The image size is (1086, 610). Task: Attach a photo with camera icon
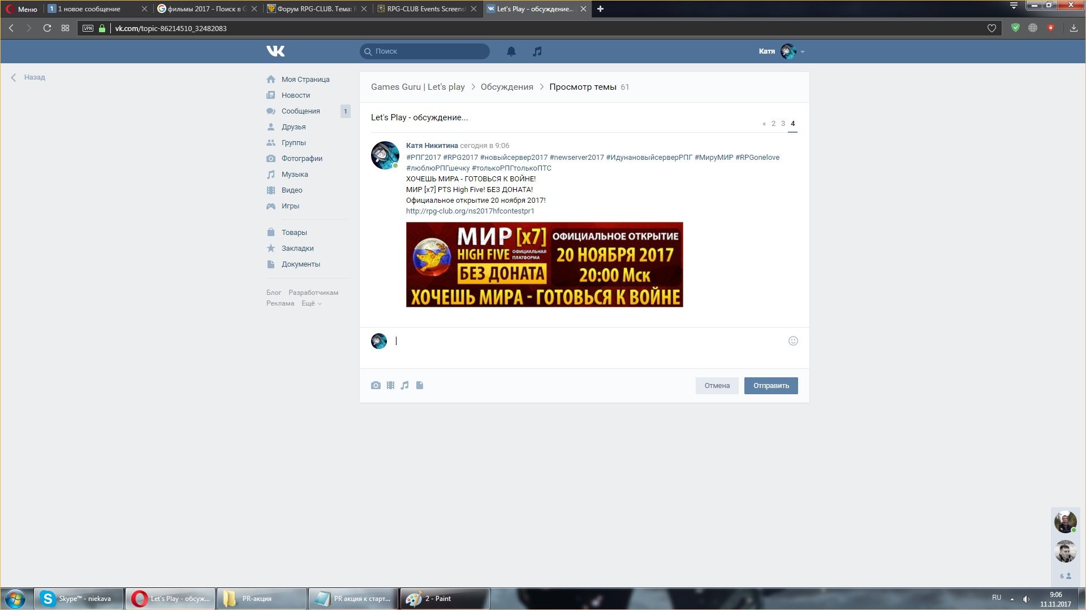point(376,385)
